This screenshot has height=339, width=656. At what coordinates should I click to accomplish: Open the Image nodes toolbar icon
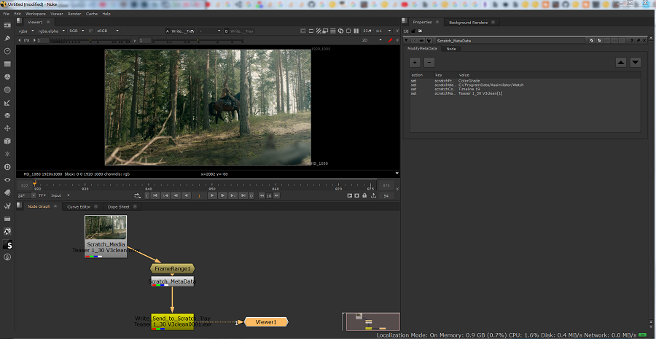tap(7, 25)
